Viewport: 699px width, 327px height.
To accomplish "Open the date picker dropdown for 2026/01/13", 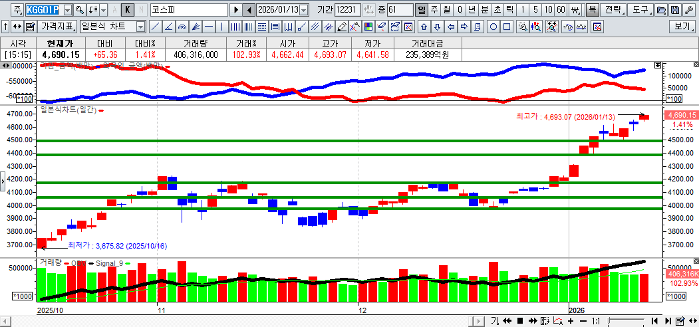I will point(304,10).
